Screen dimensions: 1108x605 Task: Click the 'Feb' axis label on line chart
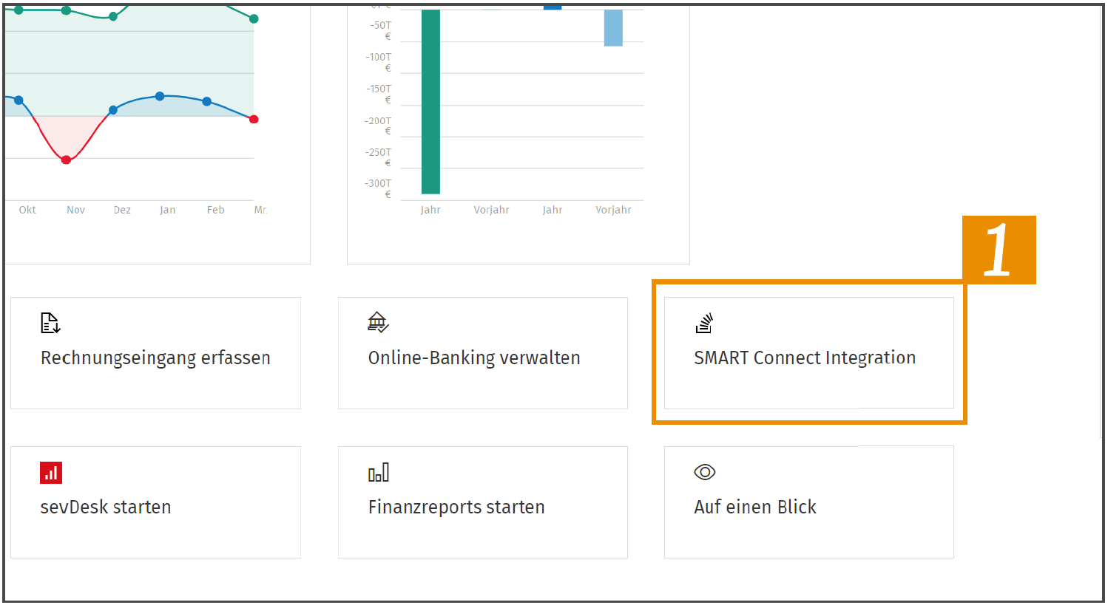(216, 210)
